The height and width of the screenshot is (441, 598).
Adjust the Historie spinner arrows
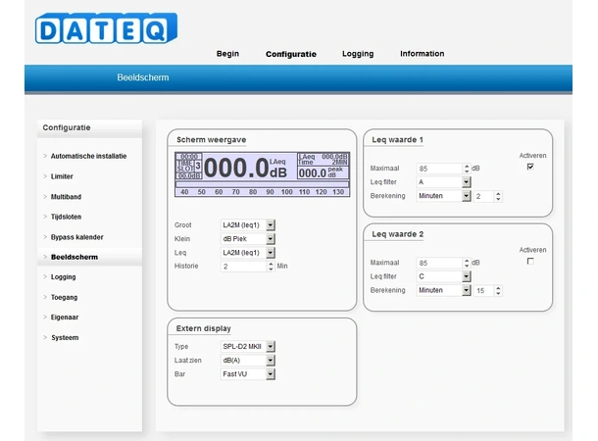click(x=271, y=266)
